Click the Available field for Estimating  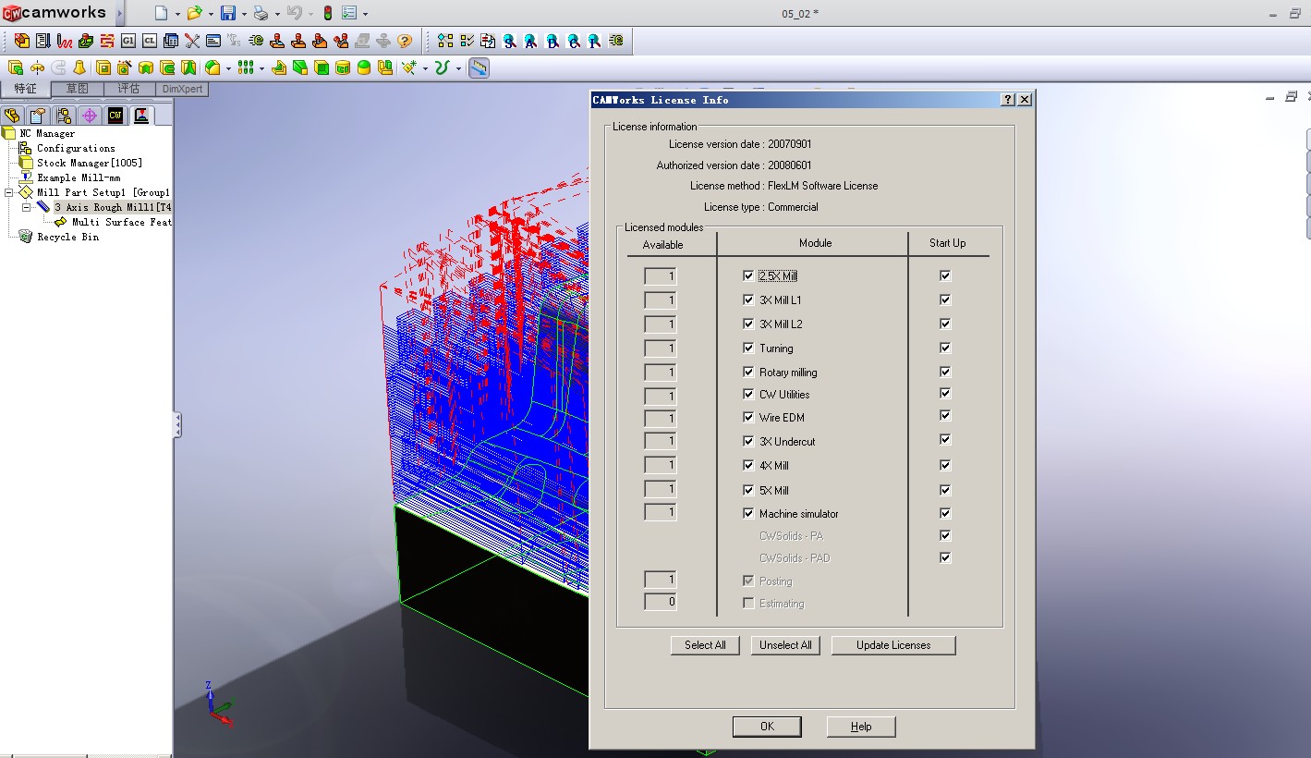tap(661, 602)
